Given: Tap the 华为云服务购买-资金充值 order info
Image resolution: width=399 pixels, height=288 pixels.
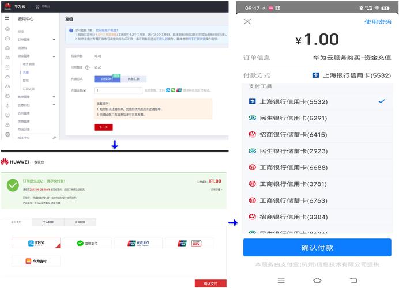Looking at the screenshot, I should point(352,58).
